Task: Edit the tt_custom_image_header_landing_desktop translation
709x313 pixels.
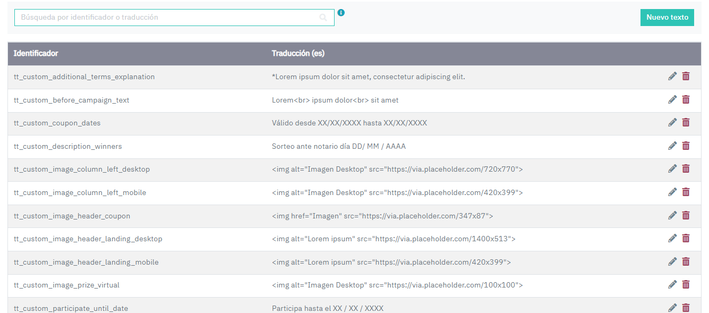Action: 672,239
